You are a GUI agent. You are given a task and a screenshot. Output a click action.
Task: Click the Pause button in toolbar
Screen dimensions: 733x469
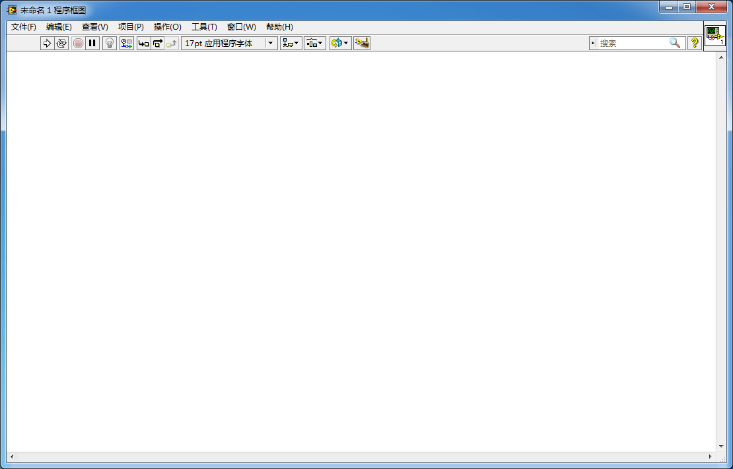(92, 43)
